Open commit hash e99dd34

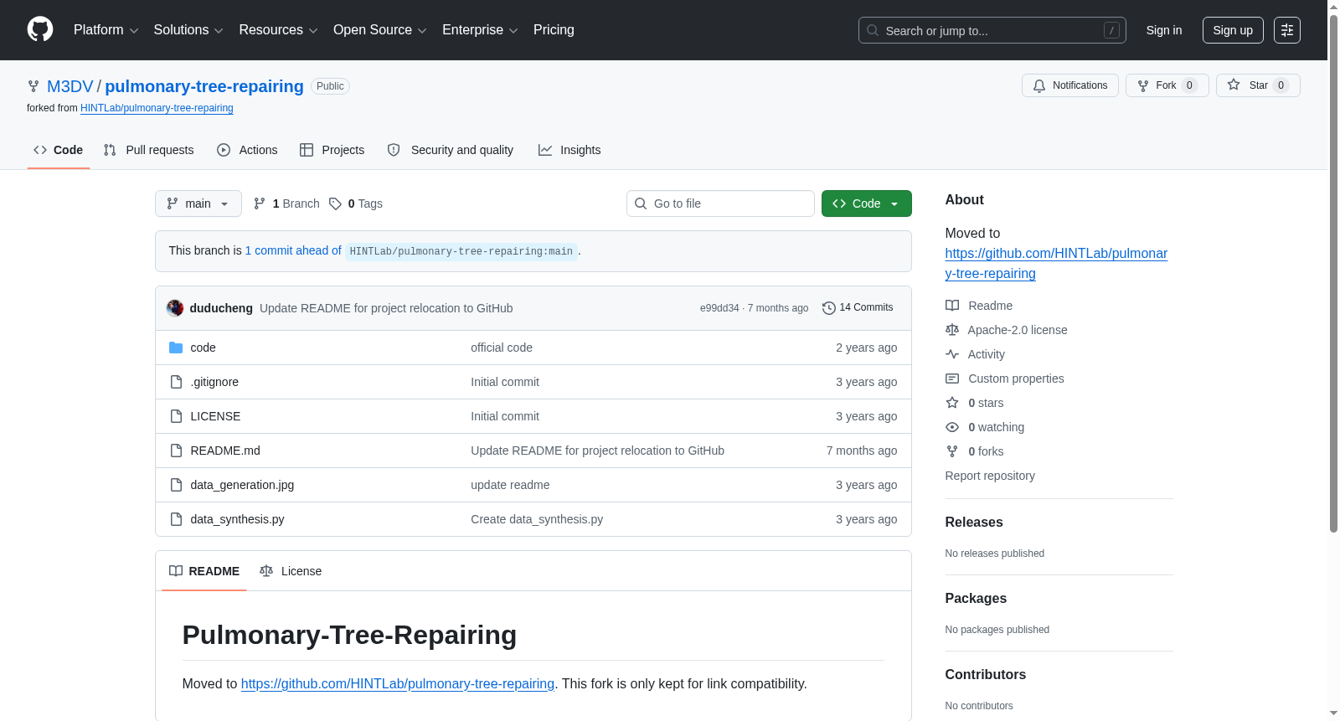pyautogui.click(x=719, y=308)
